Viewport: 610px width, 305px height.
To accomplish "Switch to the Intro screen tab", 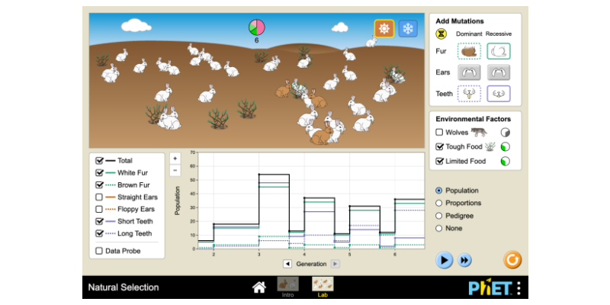I will click(287, 287).
